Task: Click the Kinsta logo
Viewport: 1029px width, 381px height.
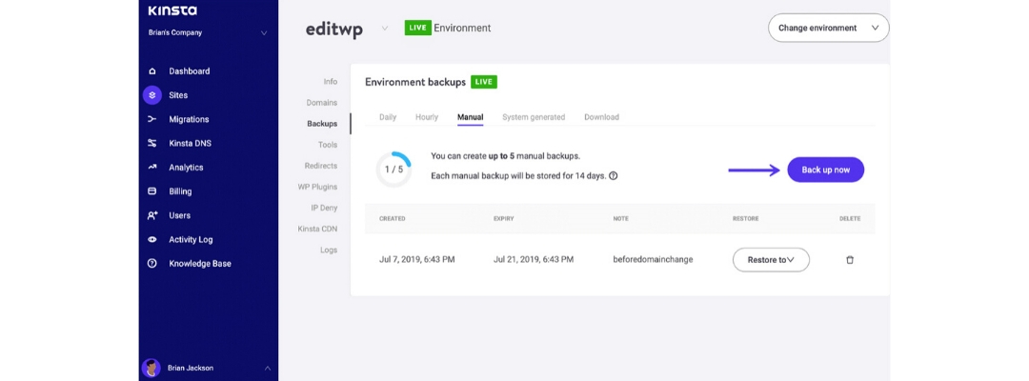Action: (x=172, y=10)
